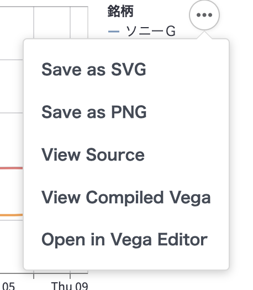Viewport: 253px width, 290px height.
Task: Click the red series line in chart
Action: (11, 168)
